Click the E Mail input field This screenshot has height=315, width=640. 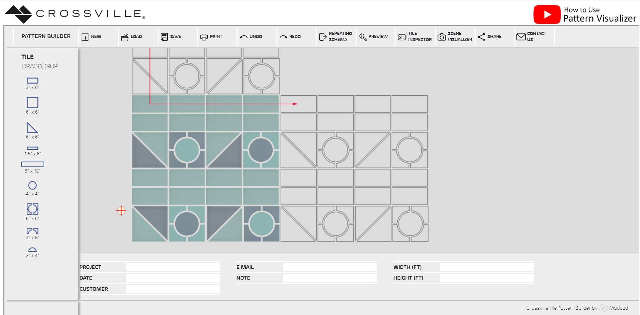tap(330, 267)
